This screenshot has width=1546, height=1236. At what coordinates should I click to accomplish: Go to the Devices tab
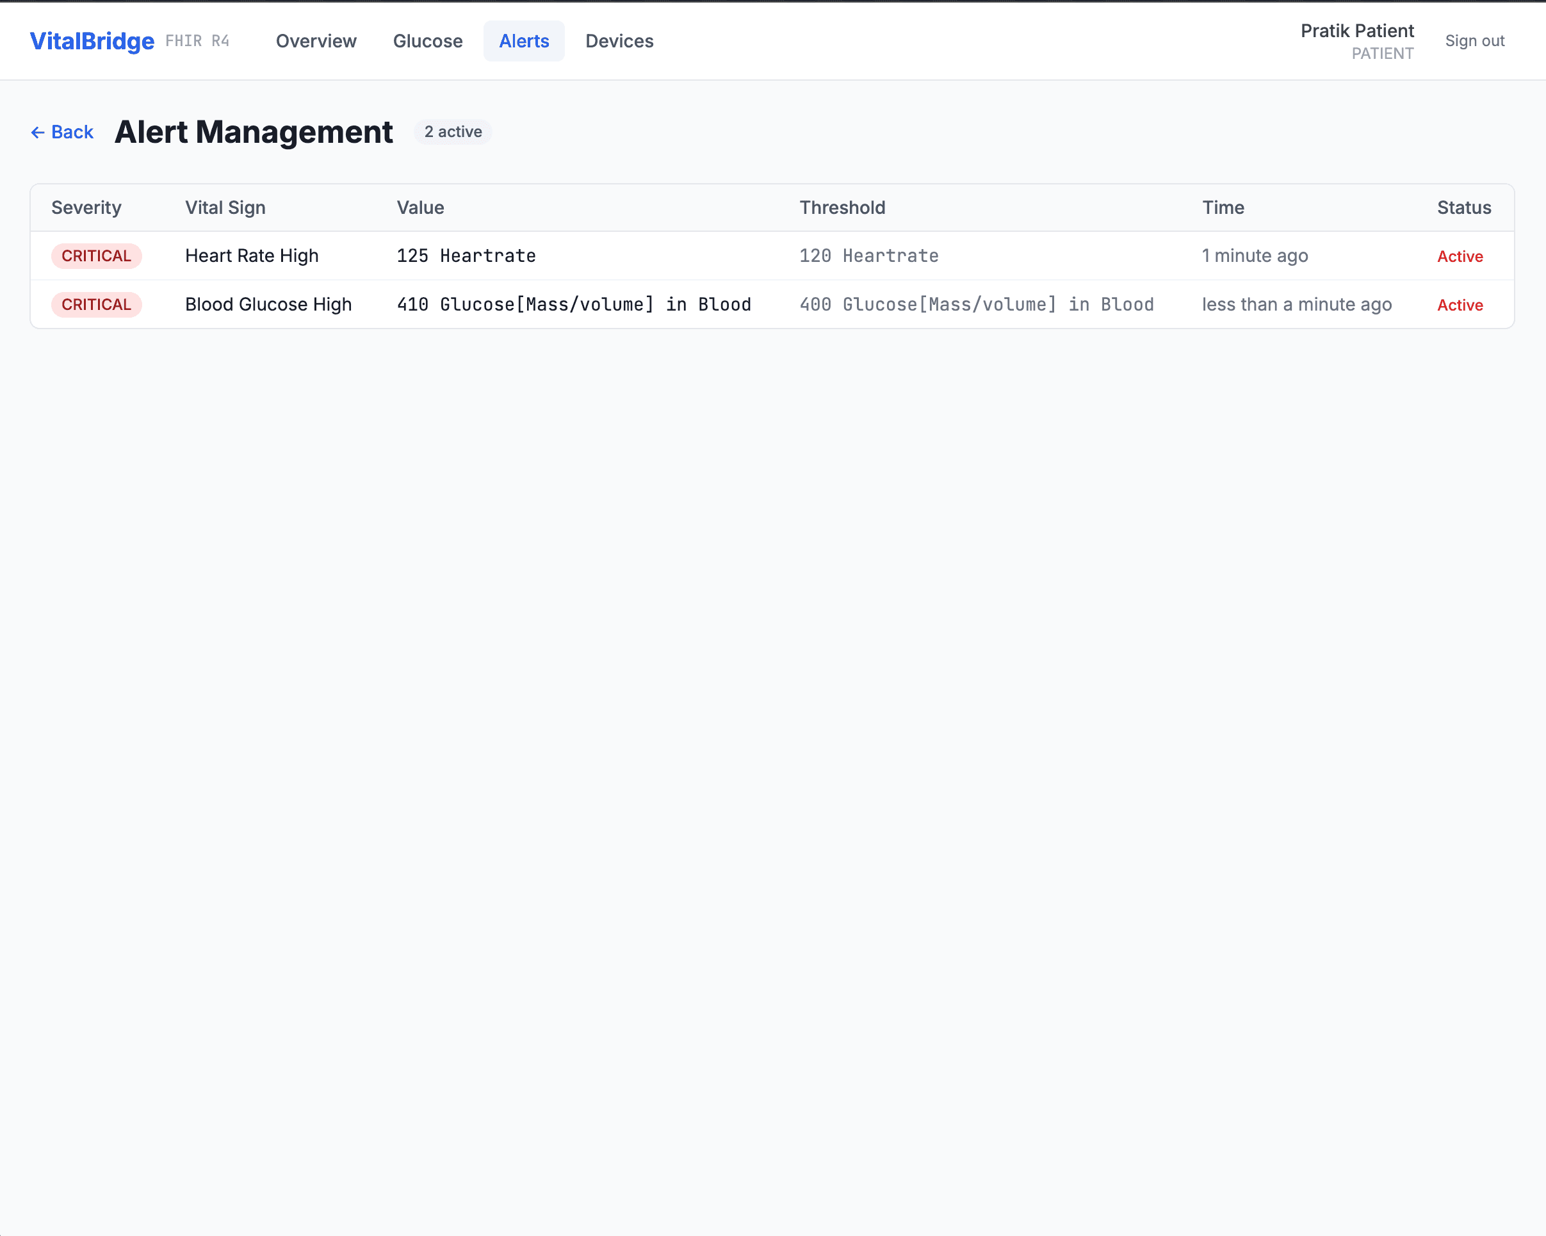(x=619, y=41)
